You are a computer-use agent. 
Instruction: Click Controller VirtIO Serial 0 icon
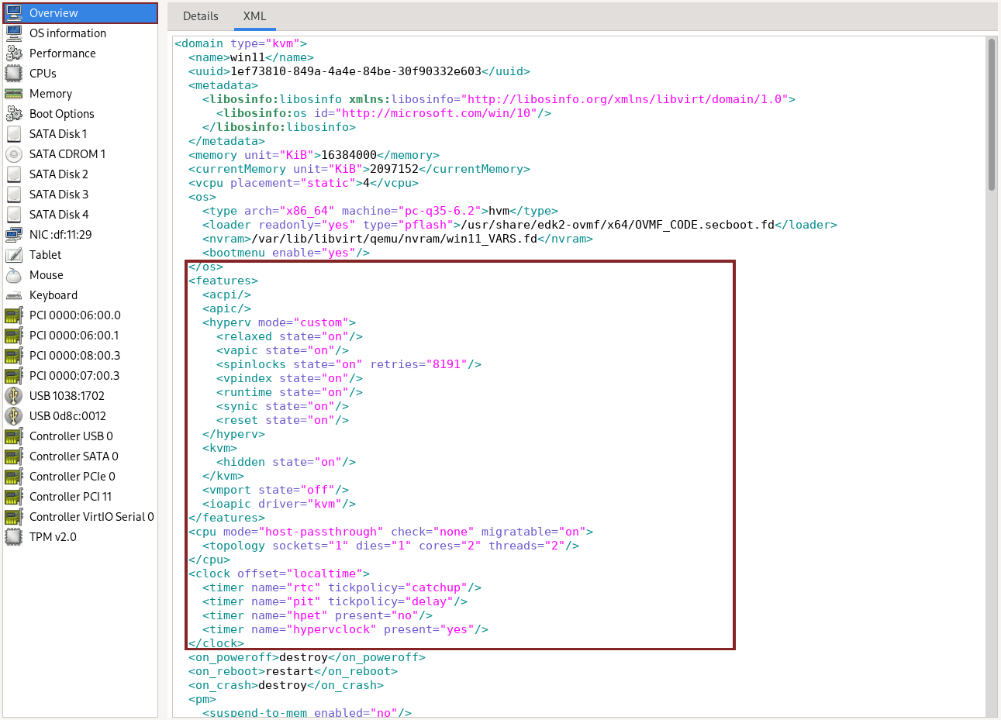14,517
